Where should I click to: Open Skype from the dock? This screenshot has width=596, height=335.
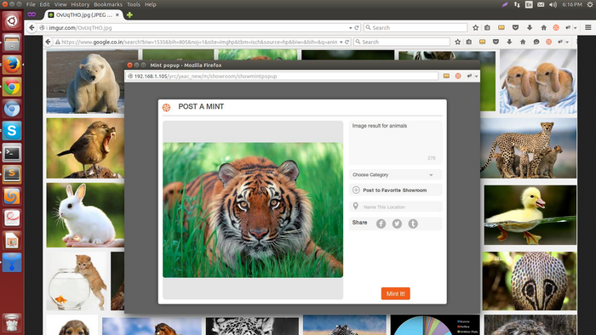12,130
